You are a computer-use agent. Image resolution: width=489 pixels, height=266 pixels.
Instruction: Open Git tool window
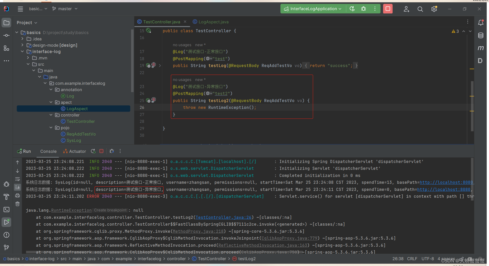[x=7, y=247]
